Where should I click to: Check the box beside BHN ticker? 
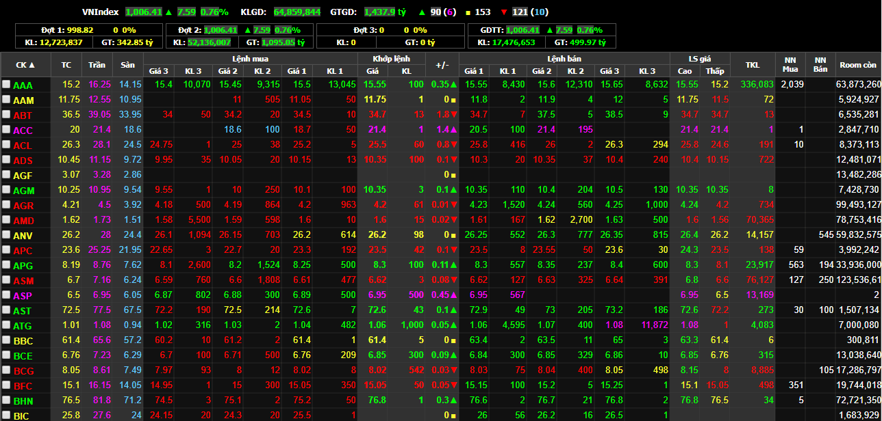[x=6, y=400]
